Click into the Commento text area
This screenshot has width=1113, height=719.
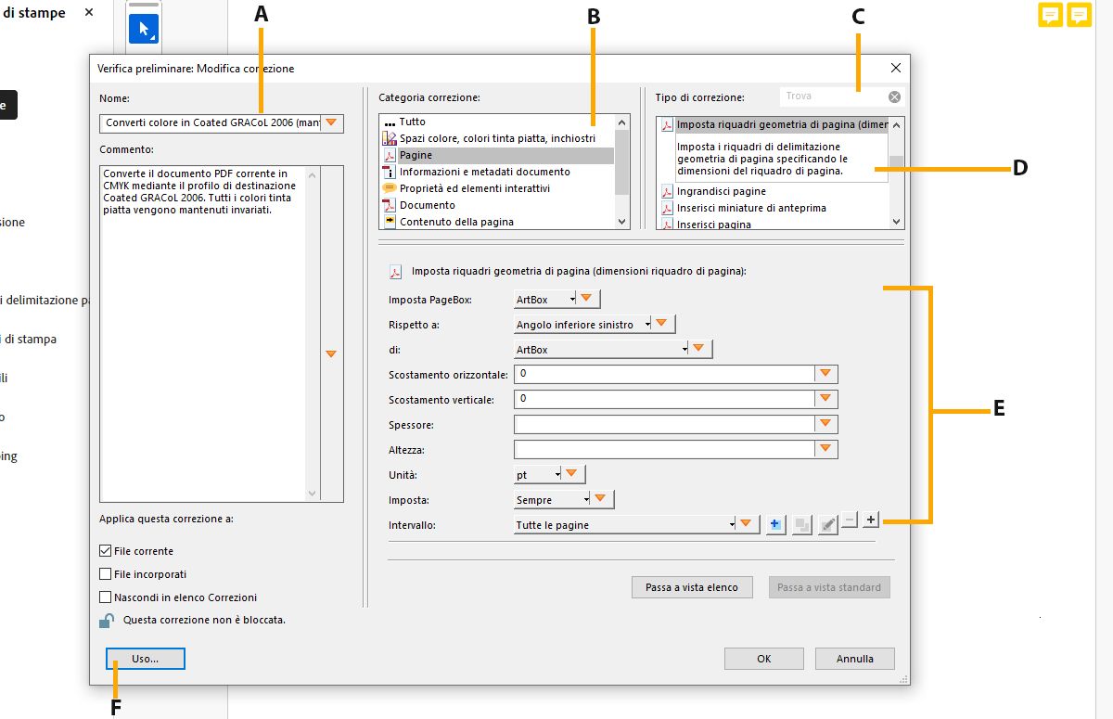pyautogui.click(x=202, y=334)
